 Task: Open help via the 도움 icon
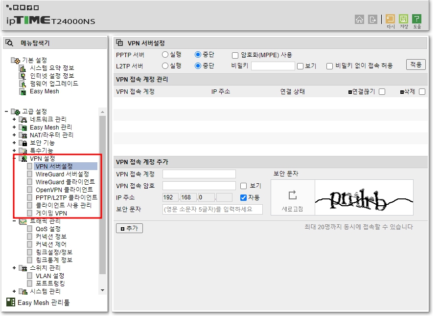416,20
